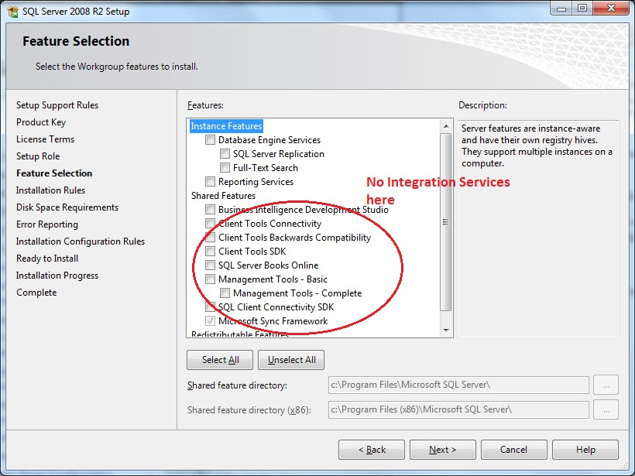Minimize the SQL Server Setup window
The image size is (635, 476).
tap(561, 9)
